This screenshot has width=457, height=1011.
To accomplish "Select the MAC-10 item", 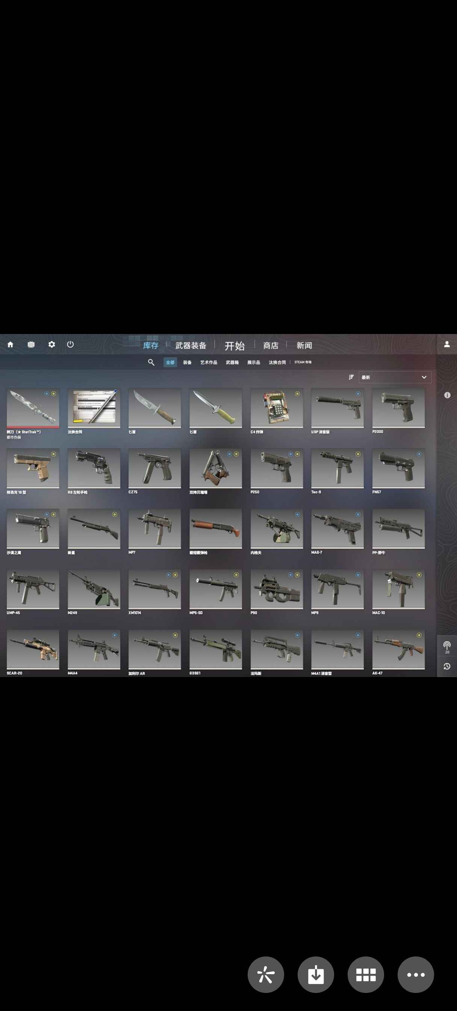I will 398,592.
